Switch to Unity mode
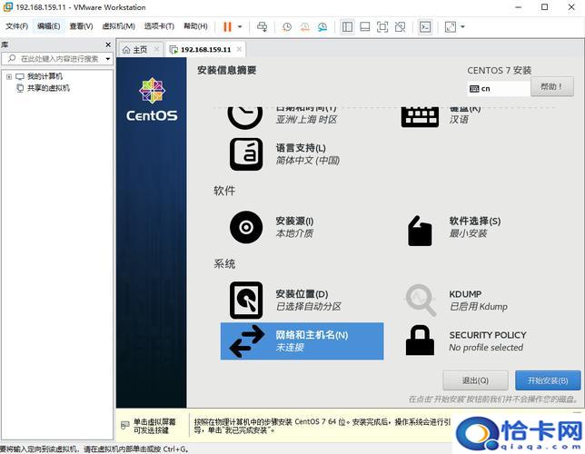 [400, 27]
